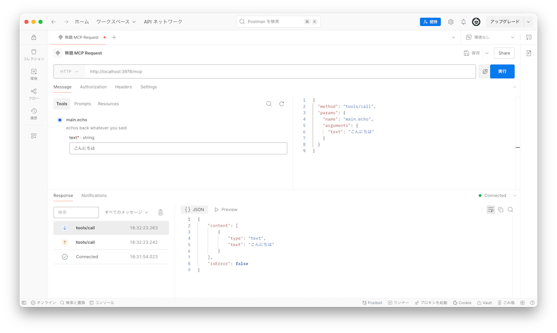Delete messages with the trash icon
This screenshot has height=333, width=557.
pyautogui.click(x=161, y=212)
